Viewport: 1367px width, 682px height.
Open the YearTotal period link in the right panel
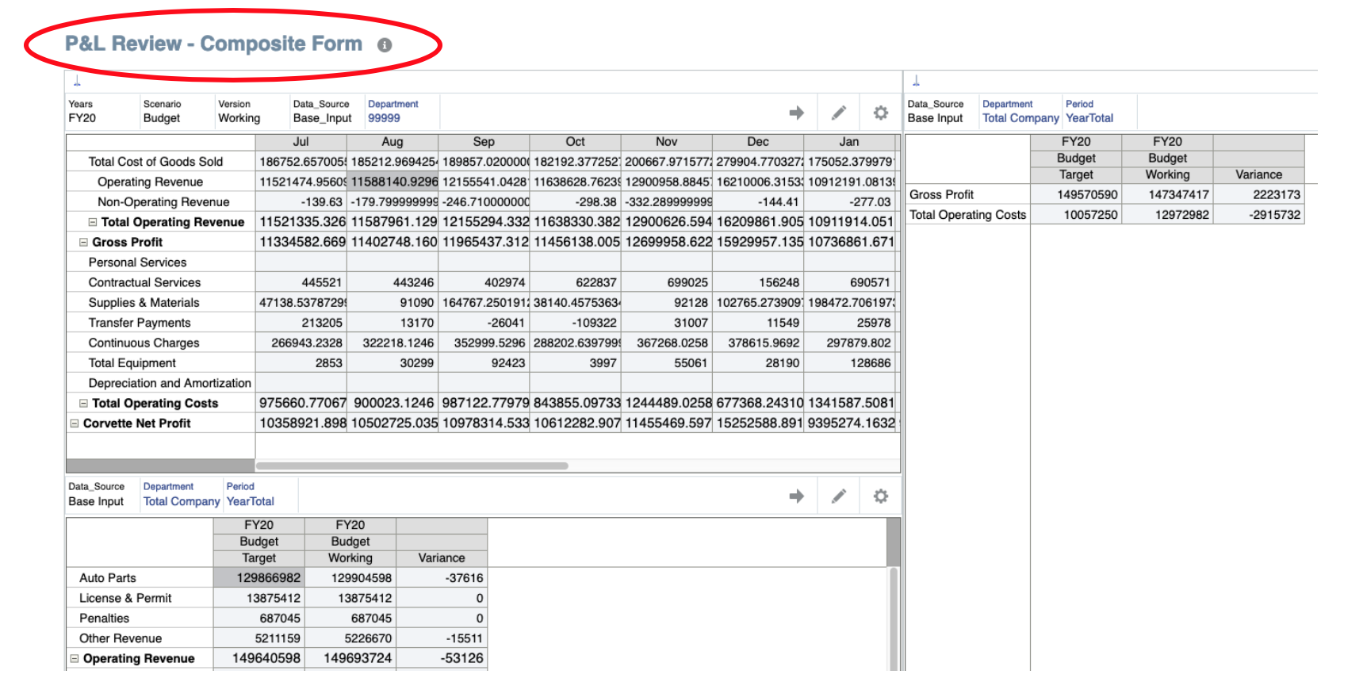[1089, 118]
